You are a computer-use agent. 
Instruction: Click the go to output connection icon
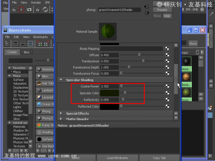147,13
